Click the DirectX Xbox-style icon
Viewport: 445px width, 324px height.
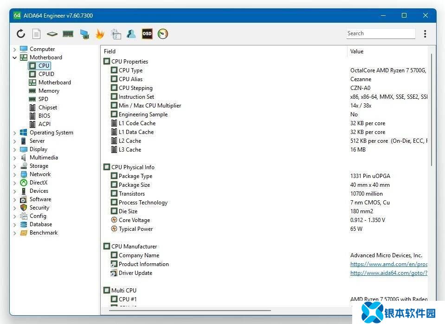(x=24, y=183)
